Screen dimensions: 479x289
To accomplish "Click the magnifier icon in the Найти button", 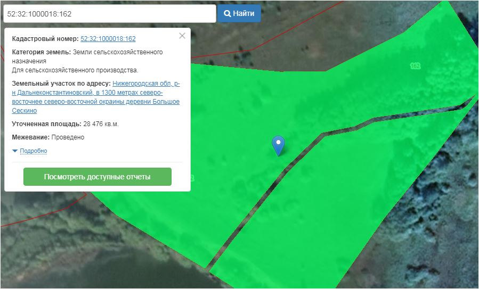I will tap(227, 13).
